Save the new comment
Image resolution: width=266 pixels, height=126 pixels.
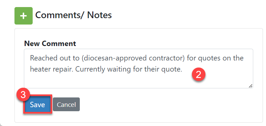(x=37, y=104)
